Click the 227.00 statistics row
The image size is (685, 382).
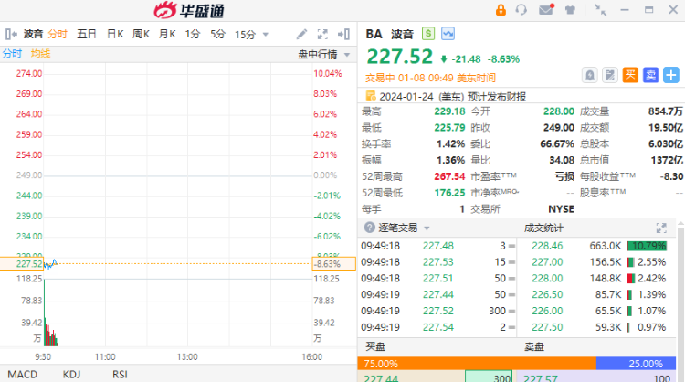(x=597, y=261)
